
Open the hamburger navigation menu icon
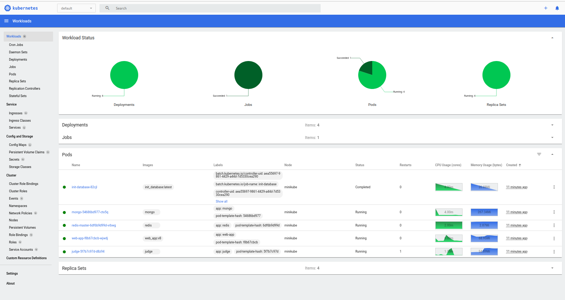[6, 21]
